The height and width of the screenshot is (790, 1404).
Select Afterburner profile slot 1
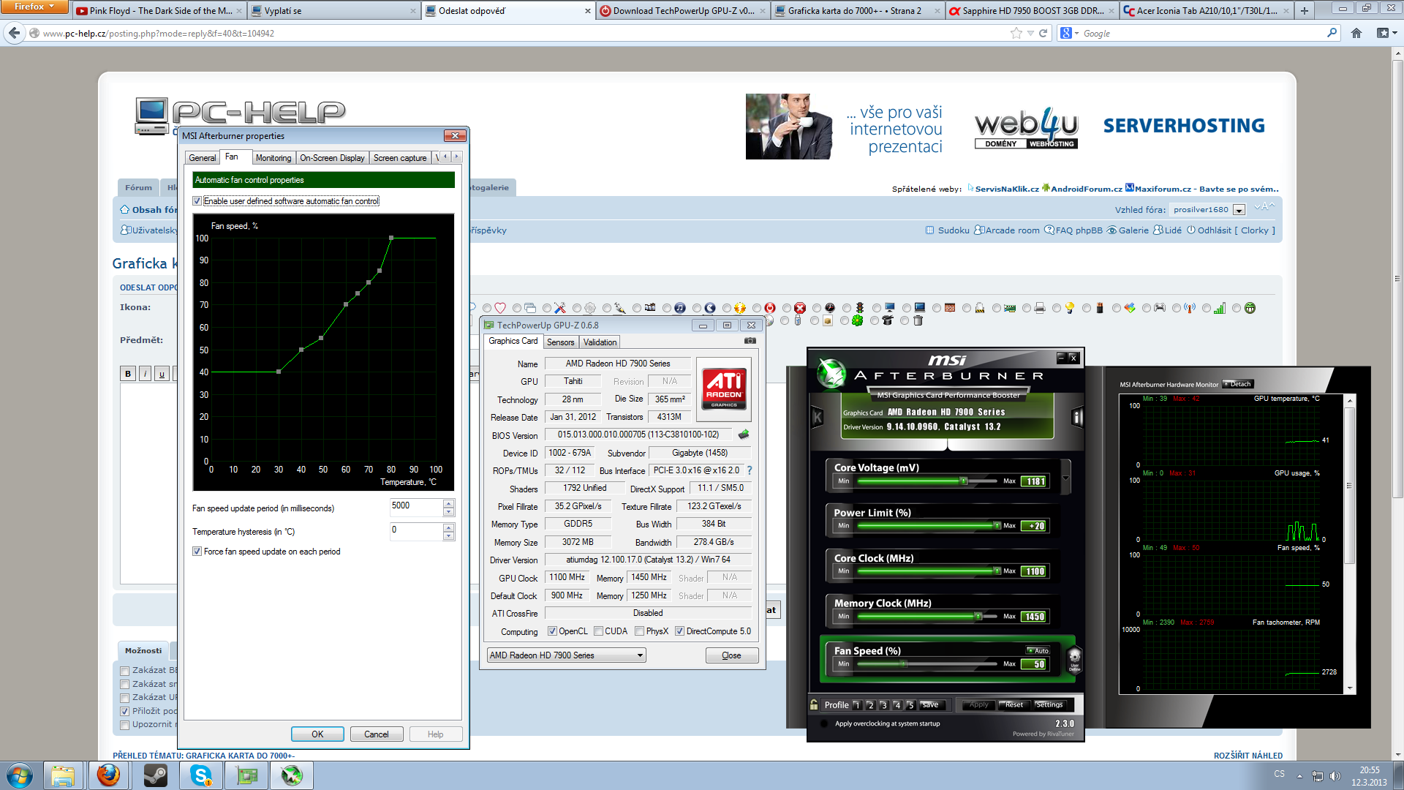[x=857, y=705]
